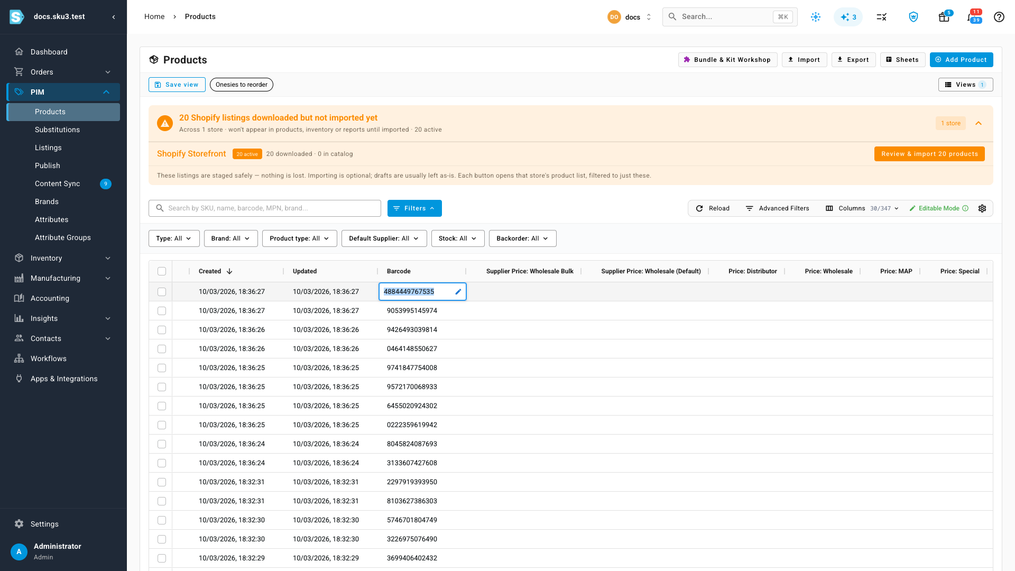This screenshot has width=1015, height=571.
Task: Collapse the sidebar with the chevron icon
Action: tap(114, 17)
